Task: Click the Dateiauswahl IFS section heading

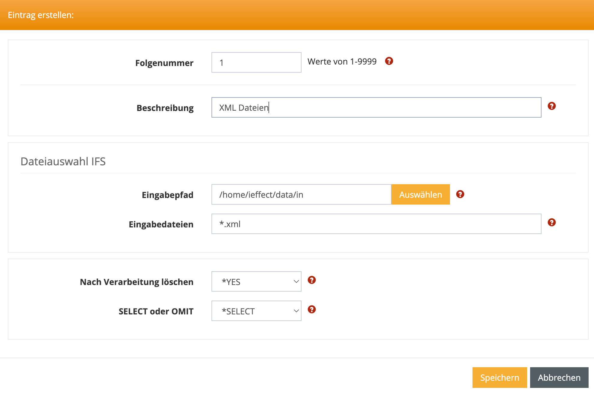Action: tap(63, 161)
